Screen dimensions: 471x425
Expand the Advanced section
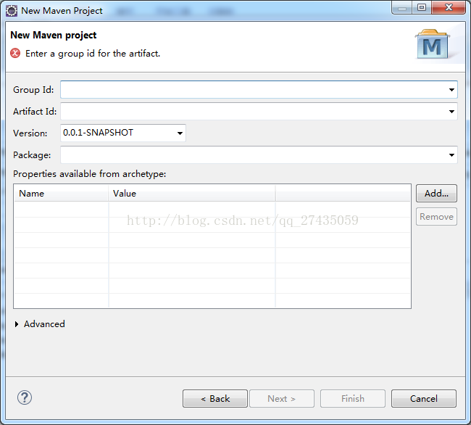(17, 324)
